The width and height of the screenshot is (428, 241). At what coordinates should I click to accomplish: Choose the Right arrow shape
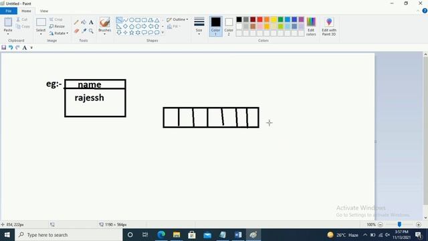pos(144,26)
